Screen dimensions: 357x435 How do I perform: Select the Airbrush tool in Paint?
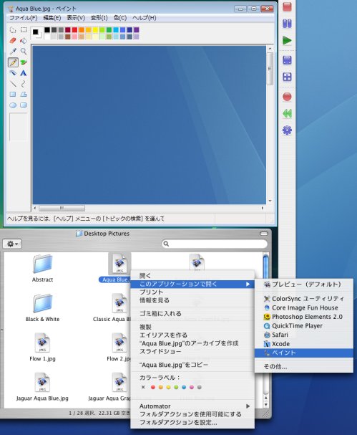pos(13,73)
